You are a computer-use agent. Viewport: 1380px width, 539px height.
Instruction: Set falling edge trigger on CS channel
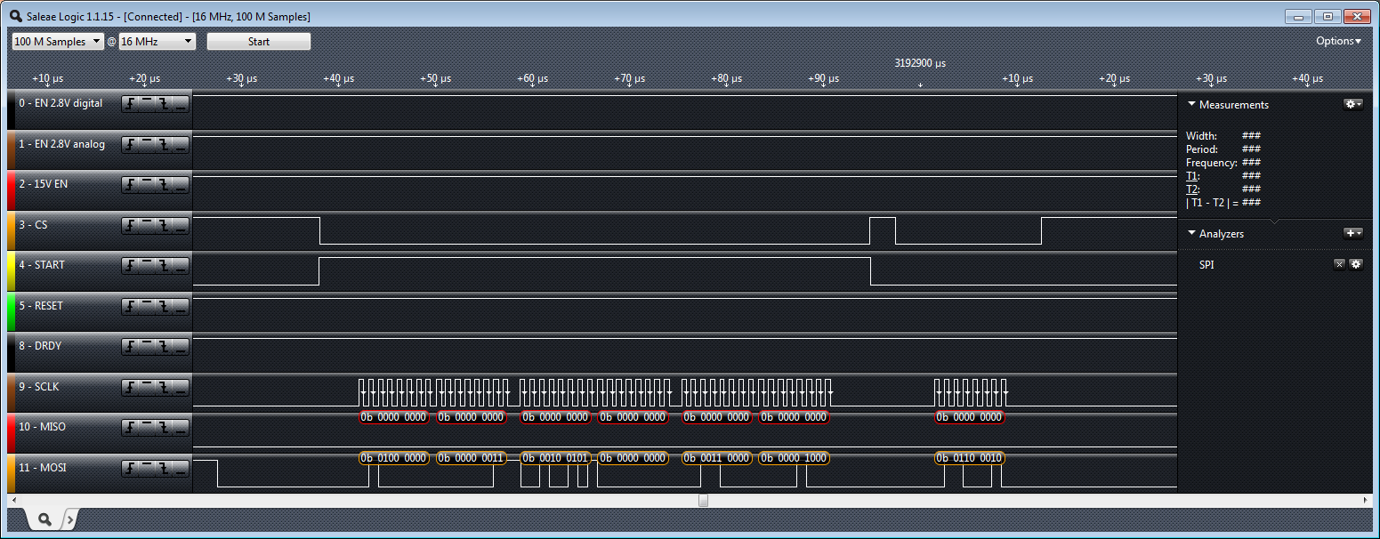point(164,225)
